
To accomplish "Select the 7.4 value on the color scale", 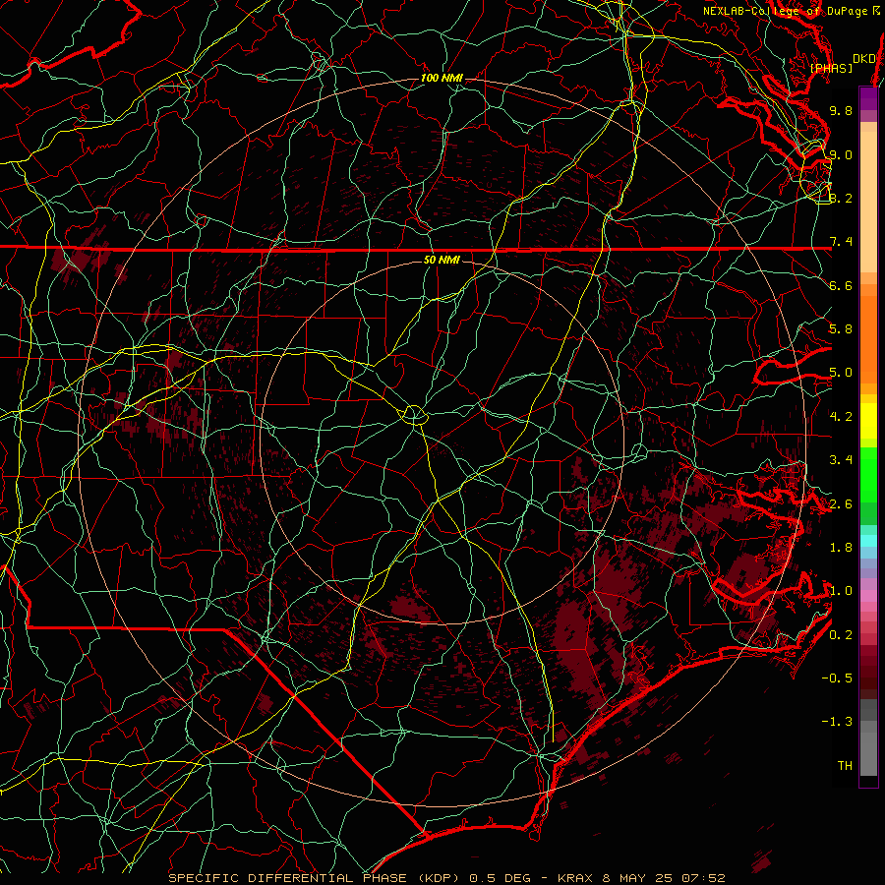I will 841,242.
